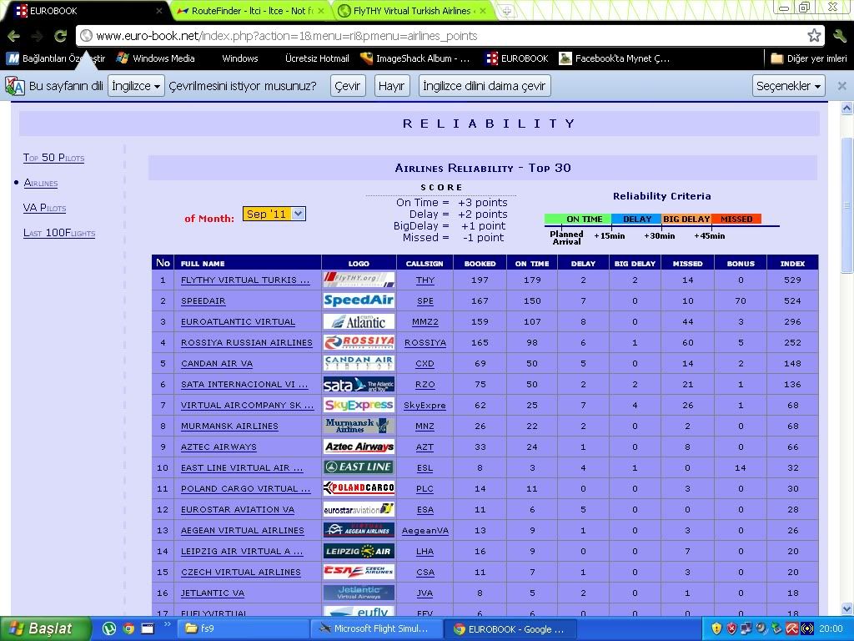Viewport: 854px width, 641px height.
Task: Open the Chrome wrench menu
Action: 839,36
